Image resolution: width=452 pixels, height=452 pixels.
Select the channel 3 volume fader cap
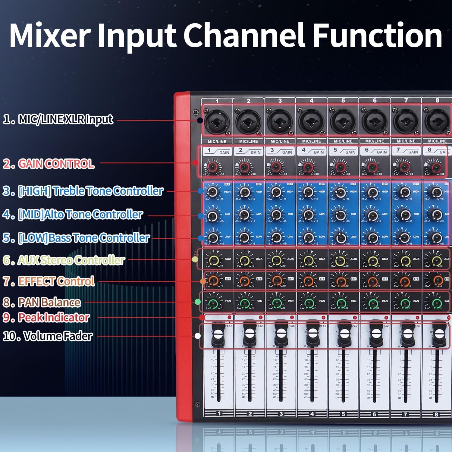pos(281,333)
